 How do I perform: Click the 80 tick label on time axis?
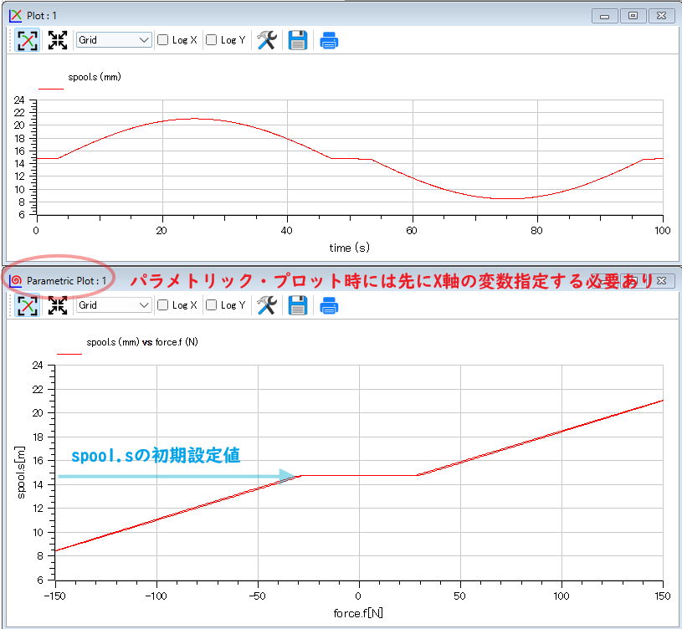(x=536, y=231)
